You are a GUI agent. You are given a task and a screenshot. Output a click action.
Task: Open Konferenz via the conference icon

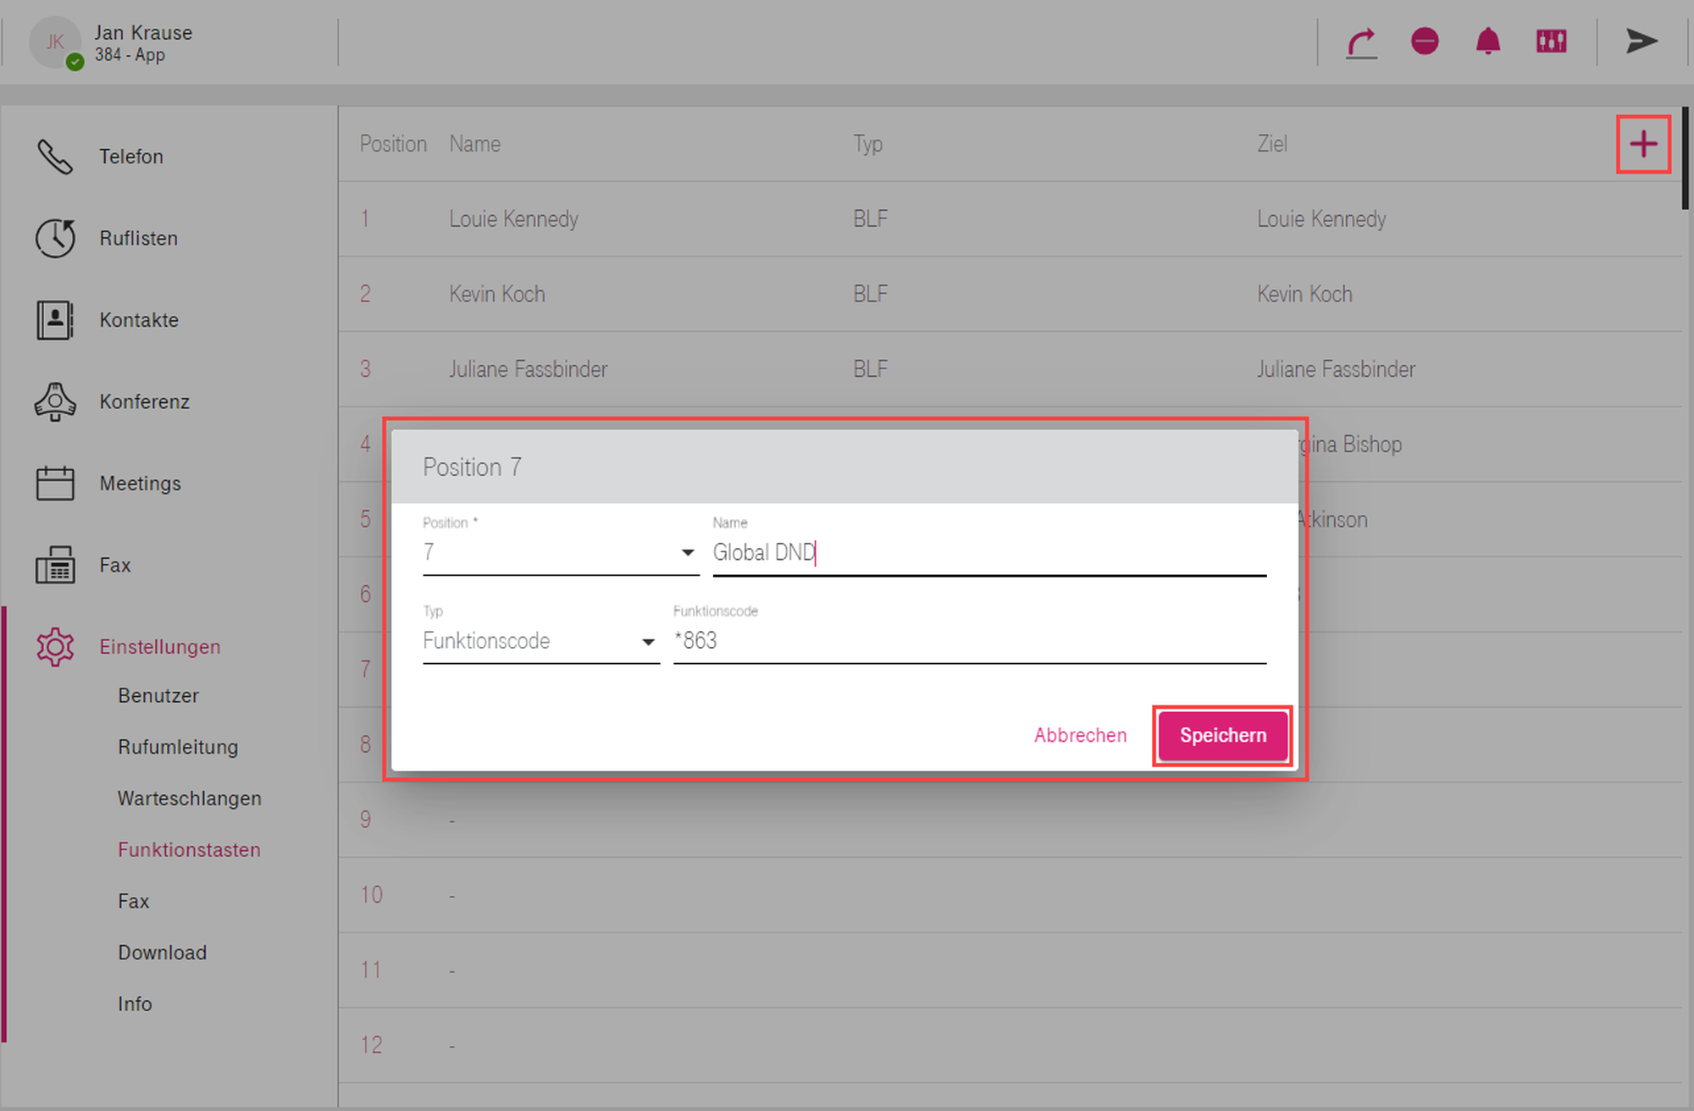click(55, 401)
